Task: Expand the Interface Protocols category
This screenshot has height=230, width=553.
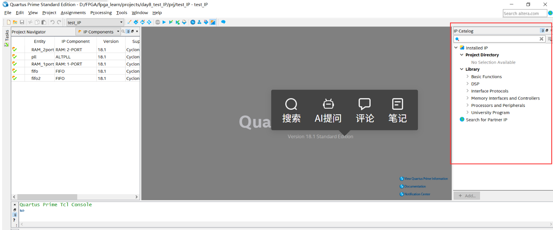Action: [x=468, y=91]
